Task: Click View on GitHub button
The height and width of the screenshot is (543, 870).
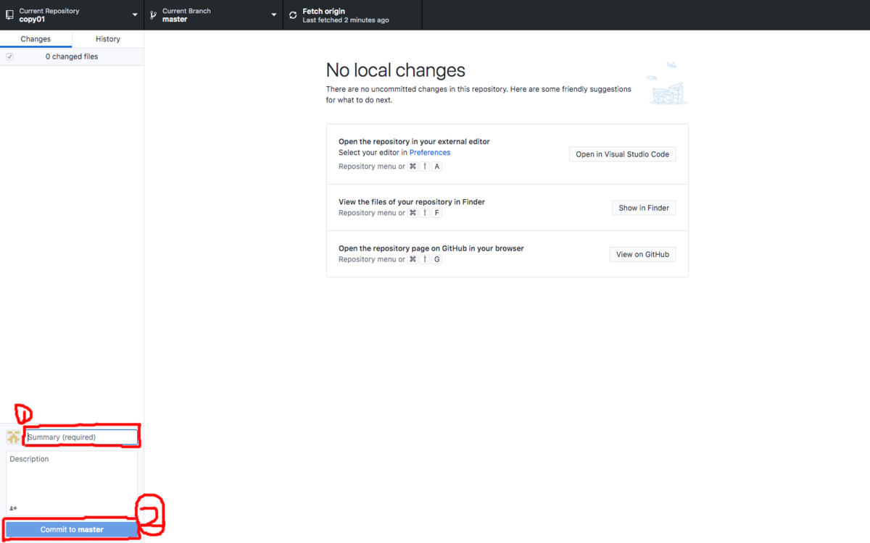Action: point(642,254)
